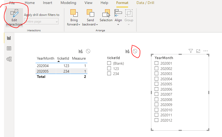Switch to Modeling ribbon tab
The height and width of the screenshot is (137, 222).
68,3
